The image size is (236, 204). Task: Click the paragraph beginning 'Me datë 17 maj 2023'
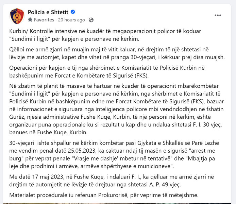(x=112, y=181)
